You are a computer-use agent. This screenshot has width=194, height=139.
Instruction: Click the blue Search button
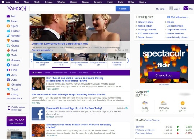pyautogui.click(x=123, y=9)
